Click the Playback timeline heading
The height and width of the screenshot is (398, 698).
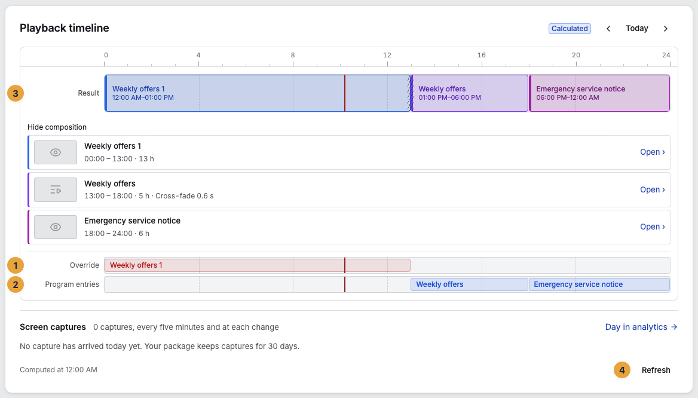pyautogui.click(x=65, y=28)
